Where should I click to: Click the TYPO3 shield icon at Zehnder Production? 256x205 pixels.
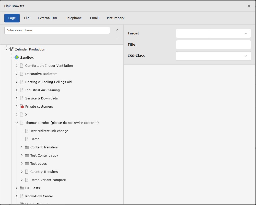click(11, 49)
